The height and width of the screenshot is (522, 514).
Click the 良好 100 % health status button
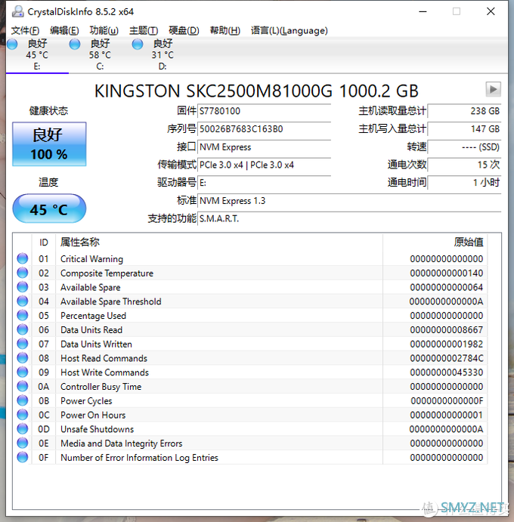(x=49, y=144)
